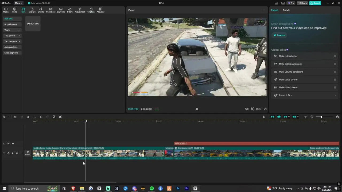
Task: Expand the Yours text category
Action: point(12,30)
